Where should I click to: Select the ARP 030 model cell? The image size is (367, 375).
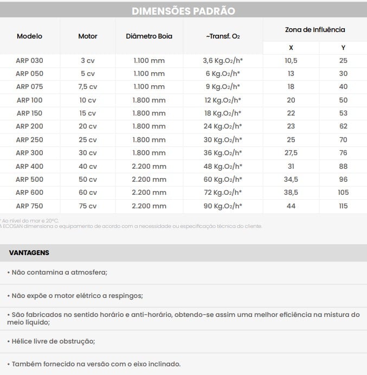(x=29, y=60)
